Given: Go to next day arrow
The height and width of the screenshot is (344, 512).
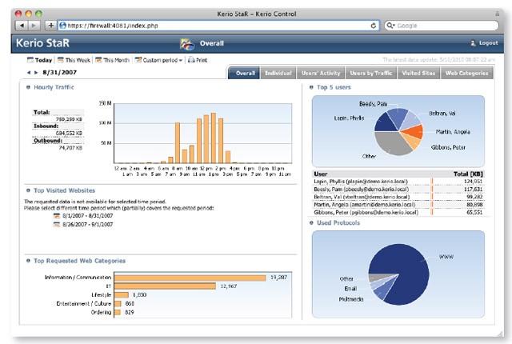Looking at the screenshot, I should (36, 73).
